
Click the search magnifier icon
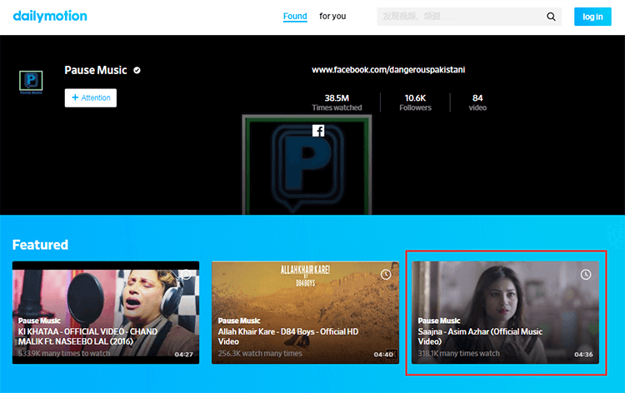[551, 17]
